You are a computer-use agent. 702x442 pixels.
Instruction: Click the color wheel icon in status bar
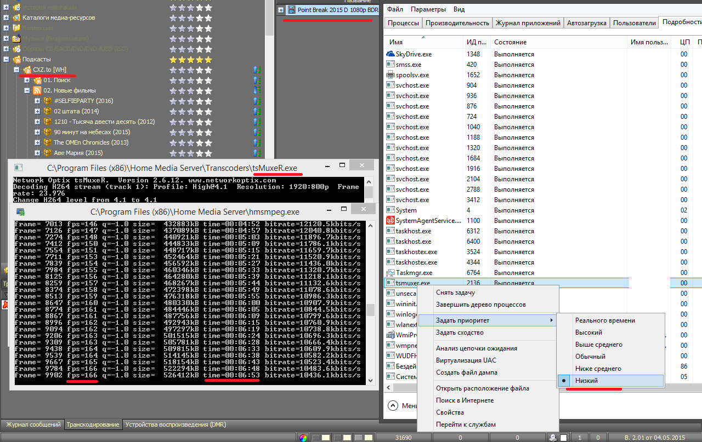(302, 438)
